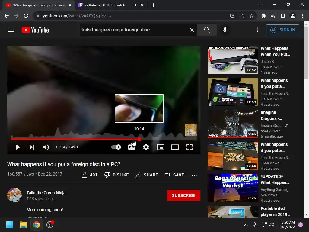The width and height of the screenshot is (309, 232).
Task: Click the channel watermark in the video
Action: (191, 130)
